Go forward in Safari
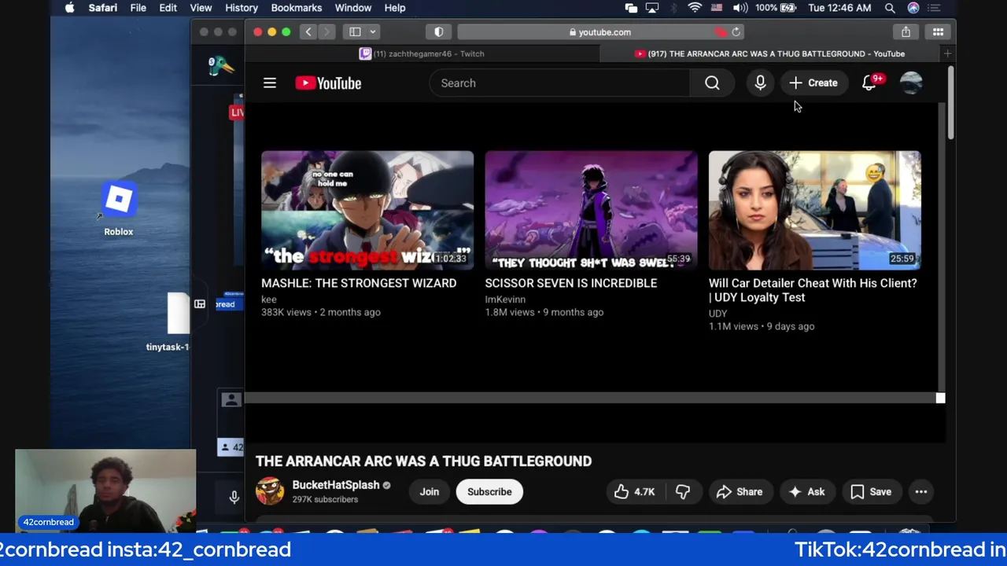This screenshot has width=1007, height=566. pyautogui.click(x=327, y=32)
